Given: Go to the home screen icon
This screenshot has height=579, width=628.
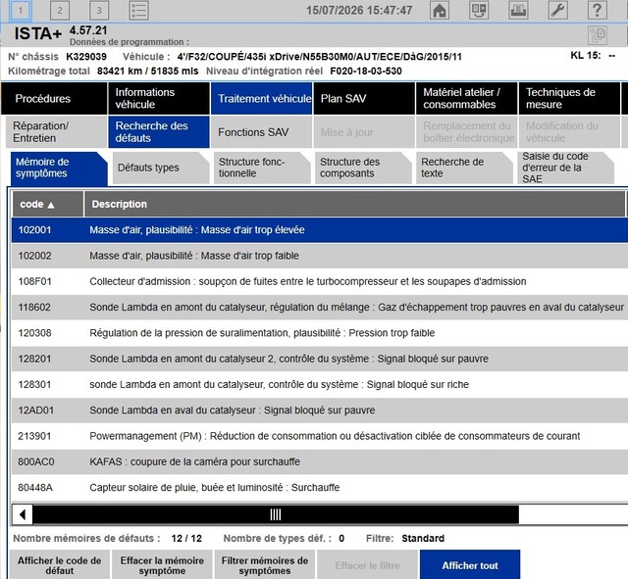Looking at the screenshot, I should (440, 10).
